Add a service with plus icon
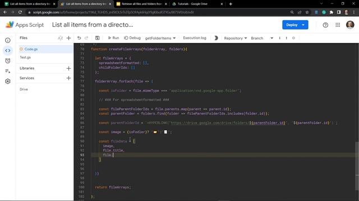Viewport: 359px width, 201px height. 68,78
